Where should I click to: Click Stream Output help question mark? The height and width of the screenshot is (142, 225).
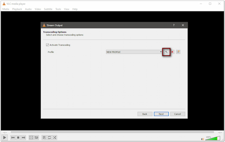[174, 25]
